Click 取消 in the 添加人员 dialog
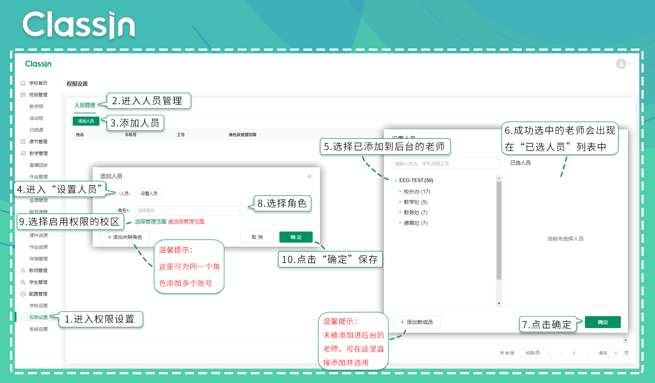Viewport: 655px width, 383px height. click(x=257, y=237)
